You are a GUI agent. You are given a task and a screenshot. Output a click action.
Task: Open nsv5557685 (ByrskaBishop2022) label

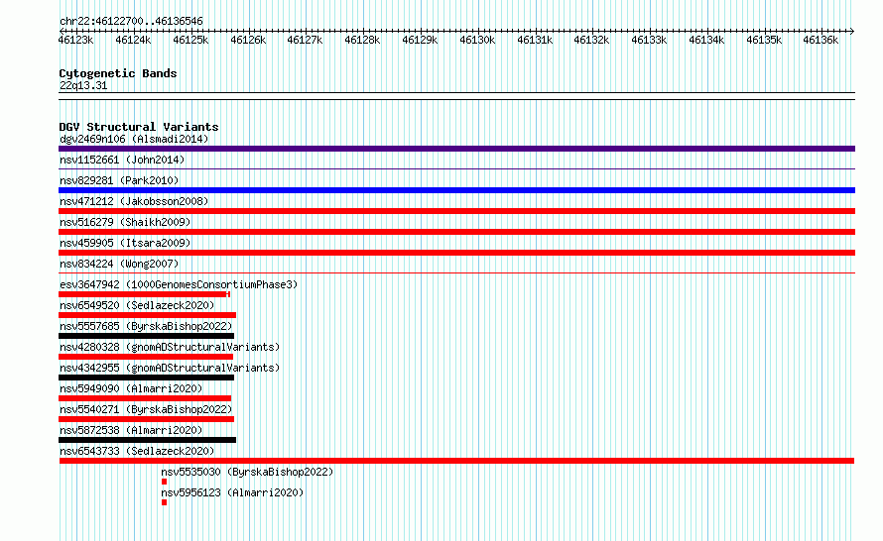[x=146, y=326]
